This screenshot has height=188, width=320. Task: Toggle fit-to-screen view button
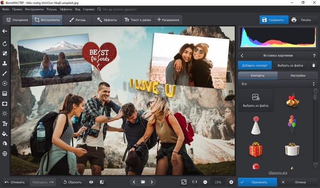coord(184,182)
